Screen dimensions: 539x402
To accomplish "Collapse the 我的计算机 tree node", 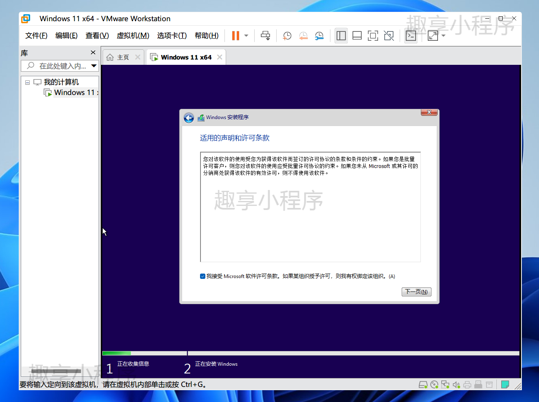I will click(x=27, y=82).
